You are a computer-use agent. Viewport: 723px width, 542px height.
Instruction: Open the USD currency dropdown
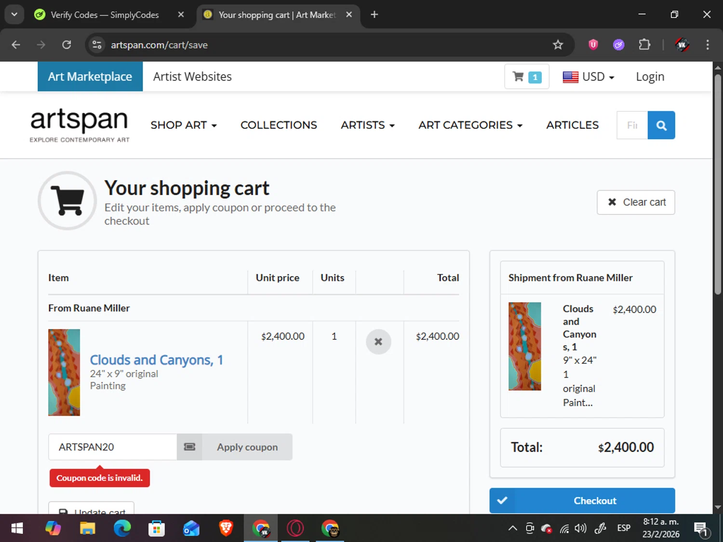[x=589, y=77]
